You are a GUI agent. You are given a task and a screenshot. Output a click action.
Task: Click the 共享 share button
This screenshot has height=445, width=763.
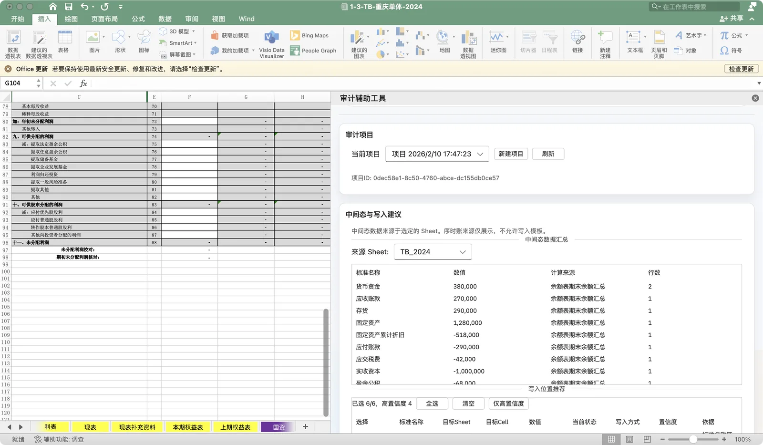(732, 19)
